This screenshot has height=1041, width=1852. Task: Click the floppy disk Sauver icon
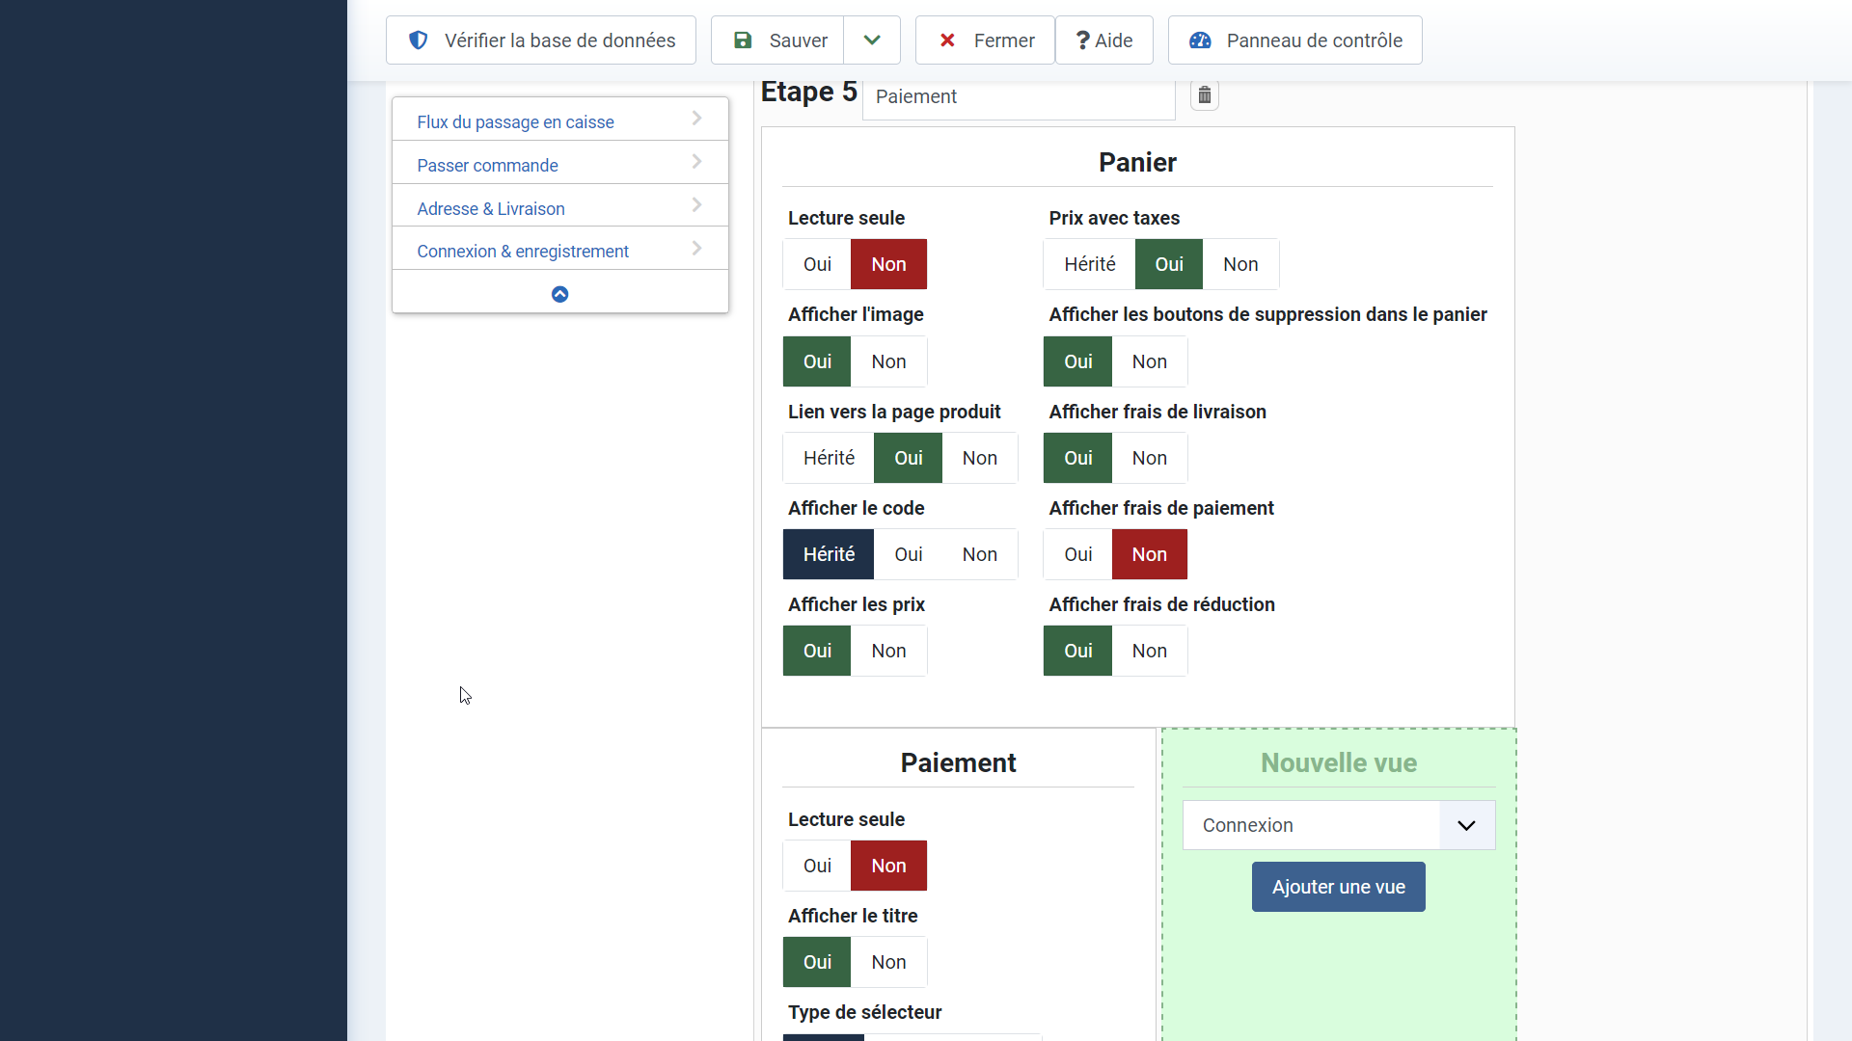point(743,40)
